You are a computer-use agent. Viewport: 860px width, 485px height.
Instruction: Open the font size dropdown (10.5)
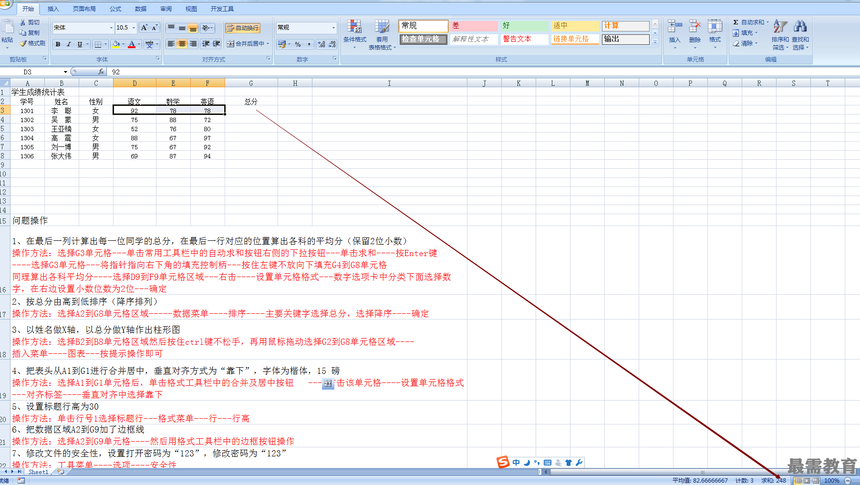point(134,28)
